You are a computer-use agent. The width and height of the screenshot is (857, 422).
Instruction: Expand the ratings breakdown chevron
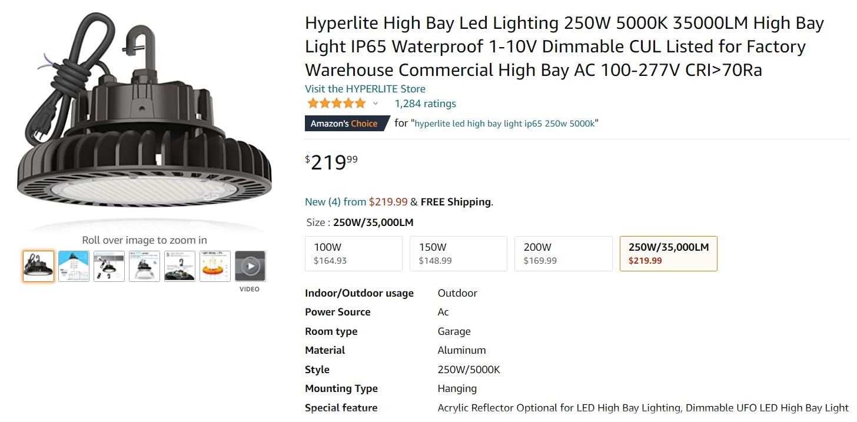tap(376, 104)
